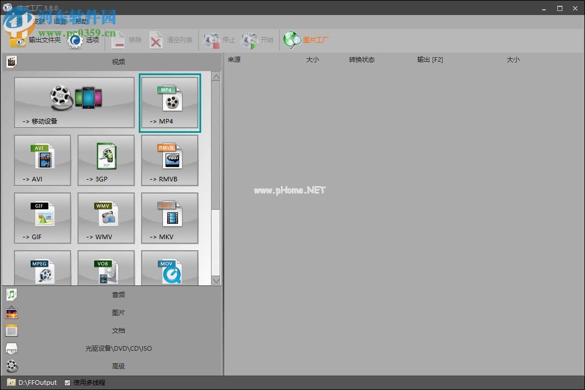
Task: Click the 输出文件夹 output folder button
Action: (36, 40)
